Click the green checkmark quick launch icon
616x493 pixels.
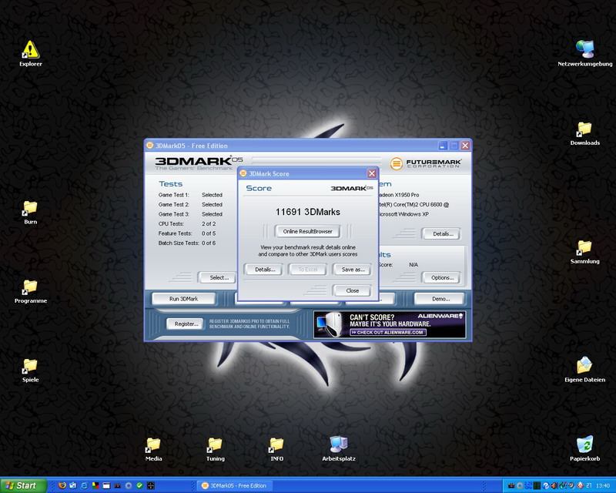pyautogui.click(x=139, y=485)
